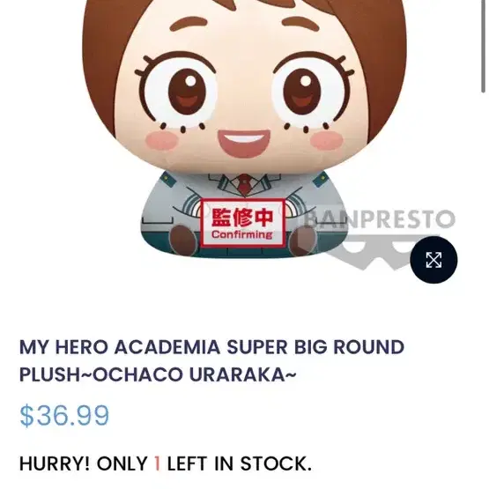
Task: Click the plush's left brown shoe
Action: click(183, 240)
